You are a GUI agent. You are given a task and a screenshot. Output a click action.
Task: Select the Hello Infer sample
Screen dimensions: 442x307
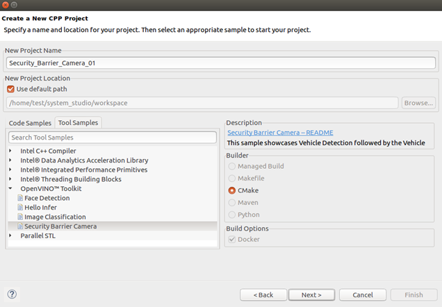(40, 207)
